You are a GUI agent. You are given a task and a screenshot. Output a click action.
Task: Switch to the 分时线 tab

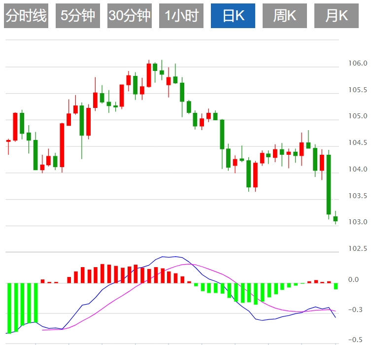point(26,16)
